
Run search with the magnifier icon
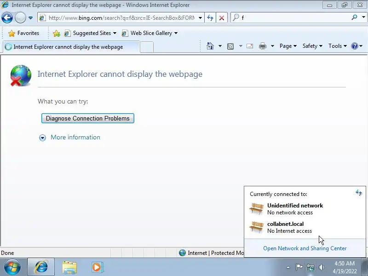click(354, 17)
